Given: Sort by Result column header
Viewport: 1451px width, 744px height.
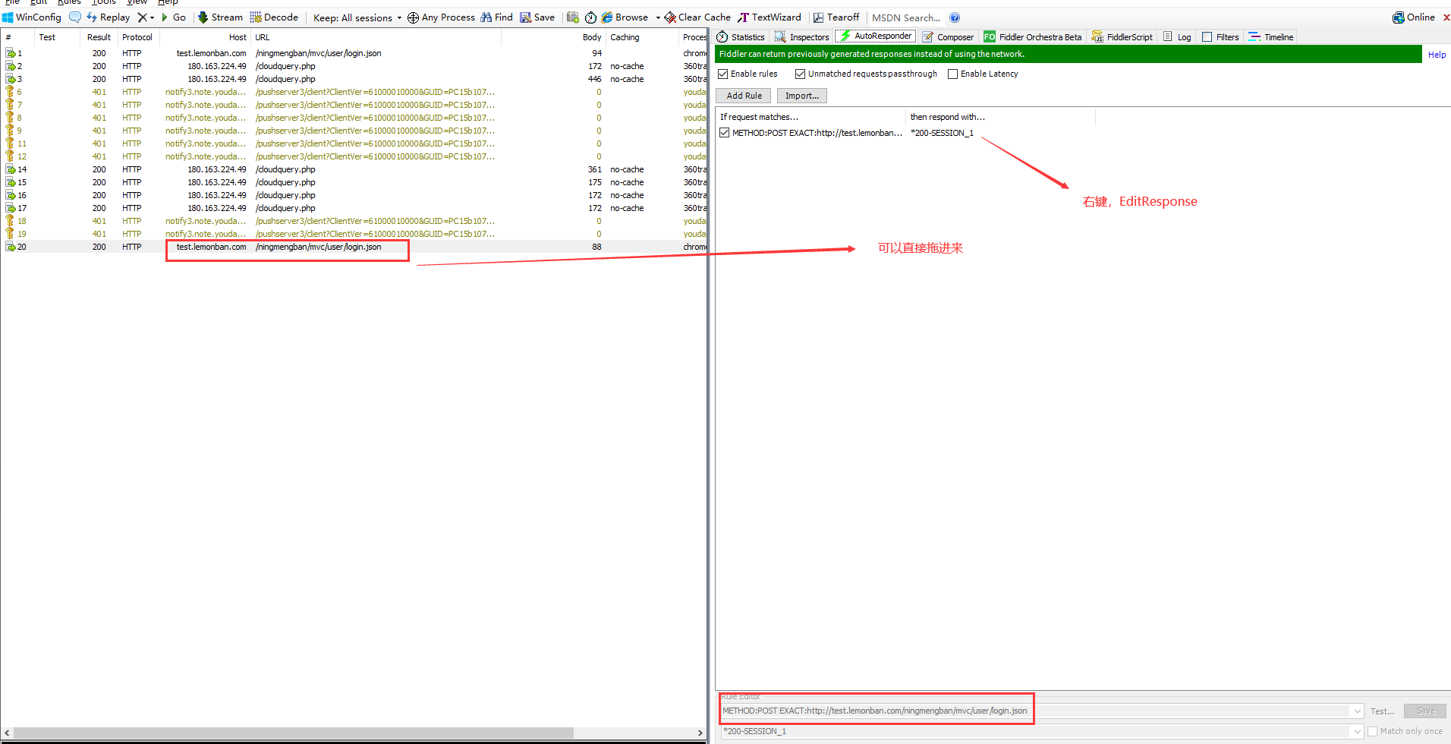Looking at the screenshot, I should click(99, 37).
